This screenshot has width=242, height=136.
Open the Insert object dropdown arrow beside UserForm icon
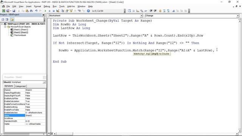point(11,11)
